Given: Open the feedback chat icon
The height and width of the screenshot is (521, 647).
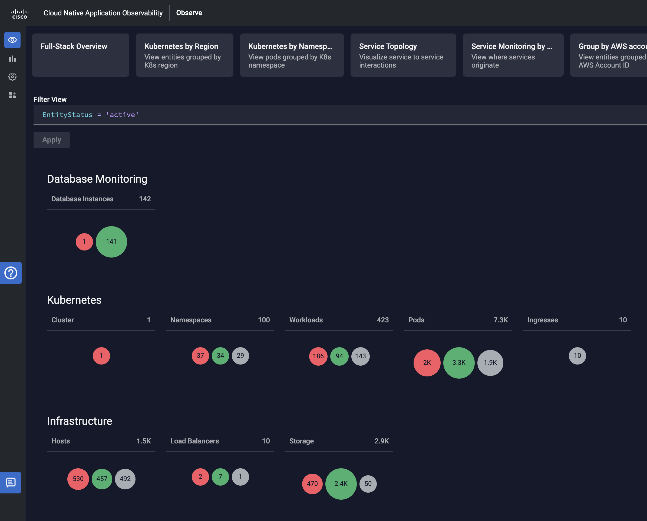Looking at the screenshot, I should 11,482.
